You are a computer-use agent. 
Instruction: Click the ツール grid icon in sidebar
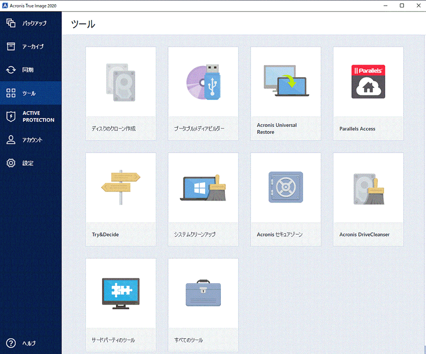click(11, 93)
